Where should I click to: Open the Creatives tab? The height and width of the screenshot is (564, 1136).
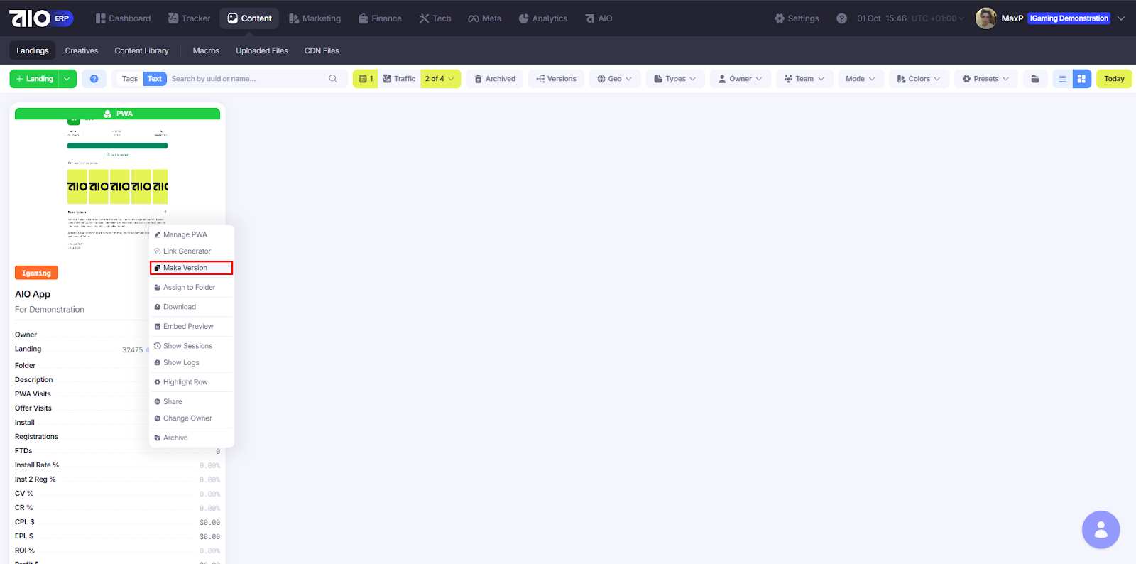click(x=82, y=50)
